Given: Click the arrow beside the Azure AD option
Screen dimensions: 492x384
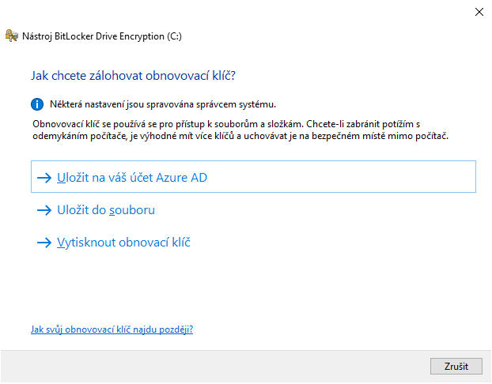Looking at the screenshot, I should 44,178.
